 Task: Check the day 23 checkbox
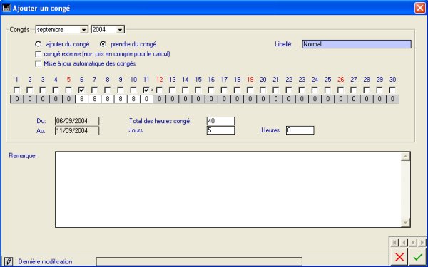pyautogui.click(x=302, y=90)
